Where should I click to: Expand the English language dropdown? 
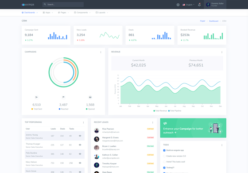(x=188, y=5)
